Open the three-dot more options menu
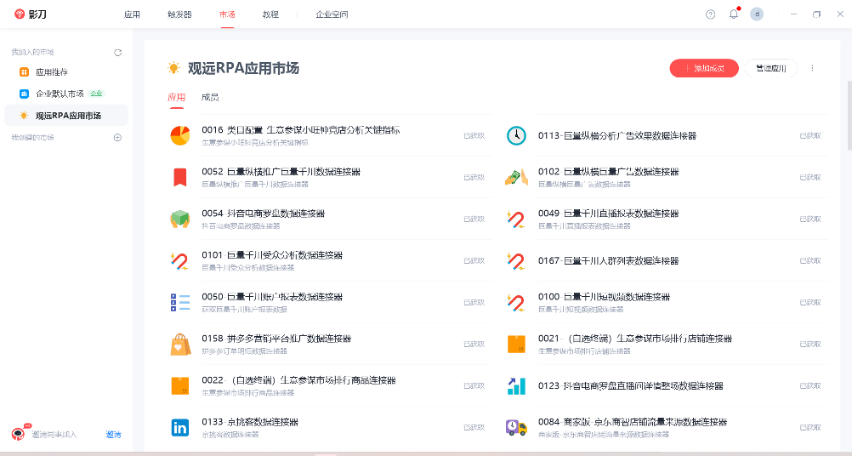Viewport: 852px width, 456px height. pos(812,68)
